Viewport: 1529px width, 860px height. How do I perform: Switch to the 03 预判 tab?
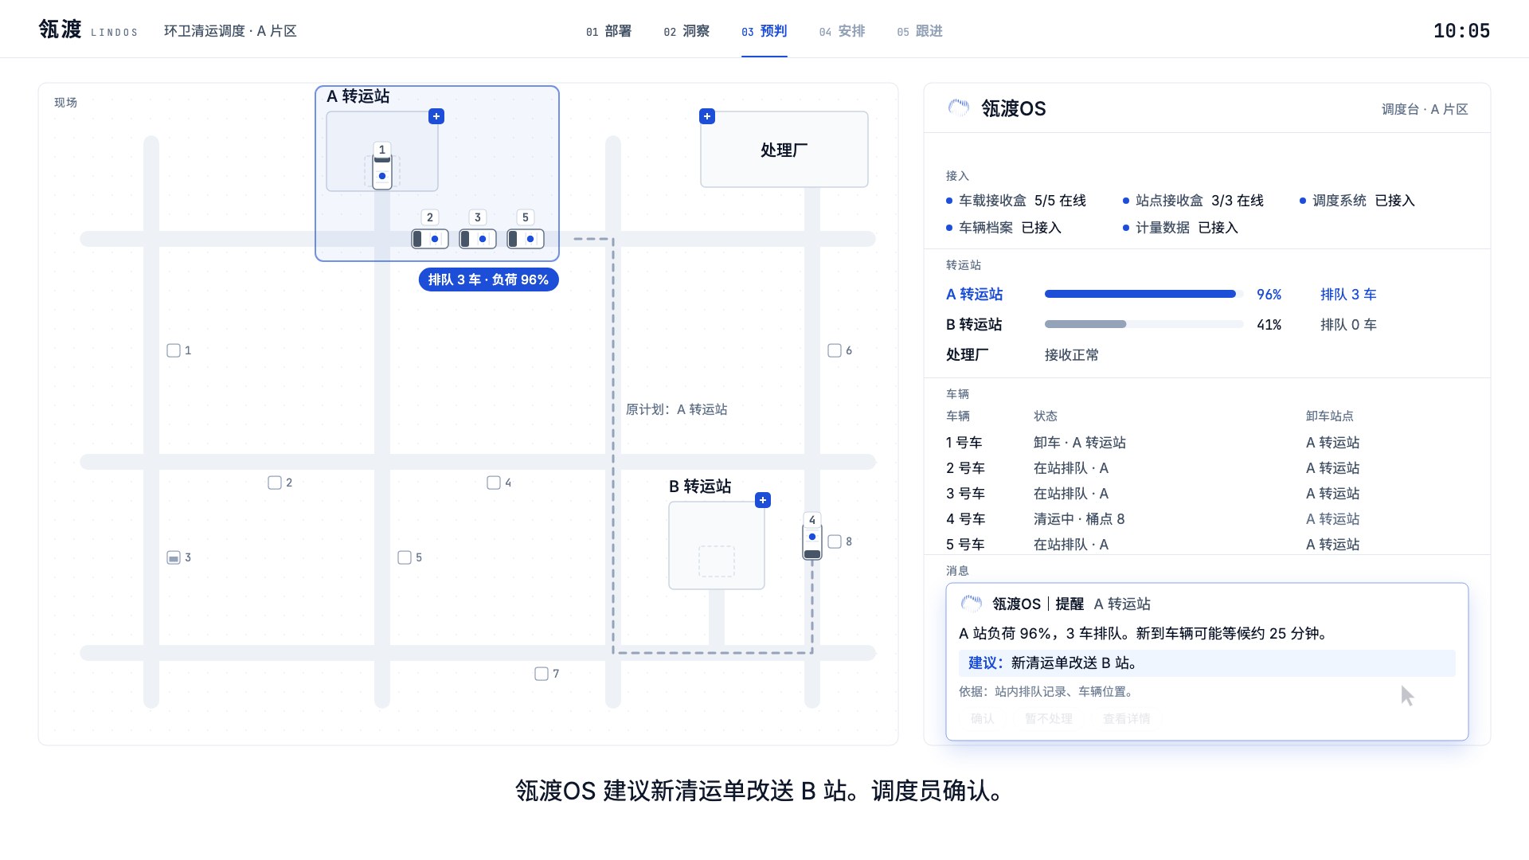tap(764, 31)
